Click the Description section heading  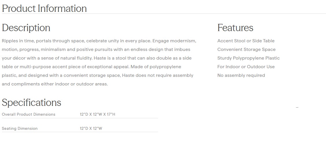(x=26, y=28)
